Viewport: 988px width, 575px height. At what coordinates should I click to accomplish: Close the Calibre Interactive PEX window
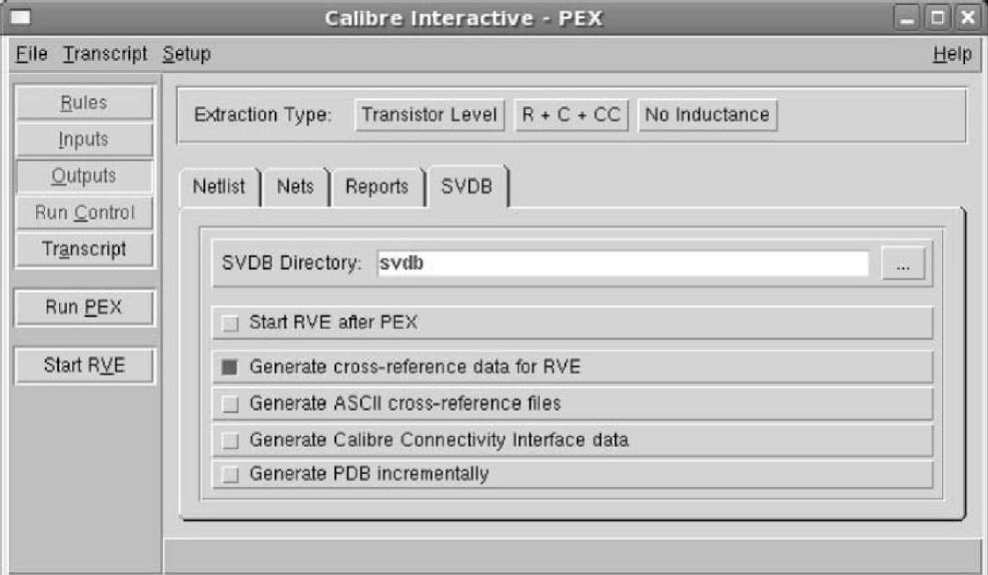point(968,18)
